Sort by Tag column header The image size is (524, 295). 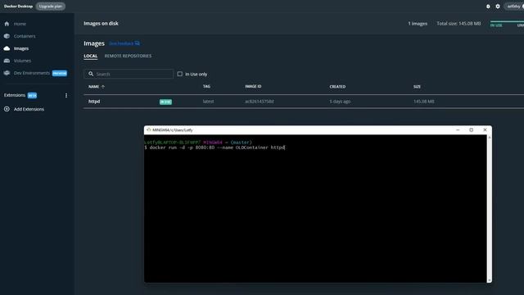coord(206,86)
